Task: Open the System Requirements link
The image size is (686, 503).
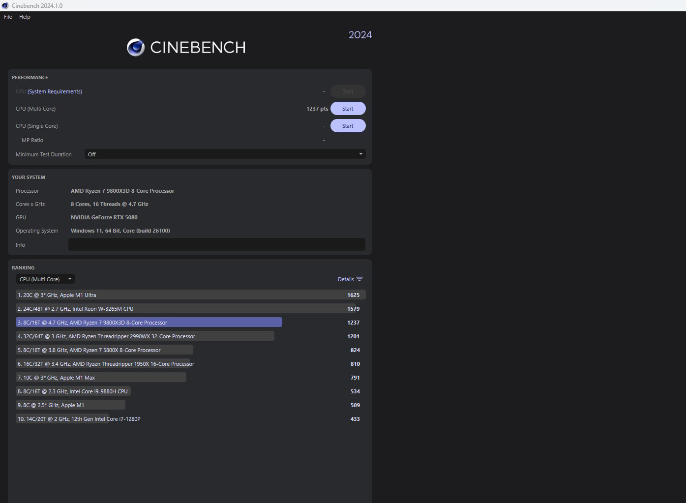Action: coord(55,91)
